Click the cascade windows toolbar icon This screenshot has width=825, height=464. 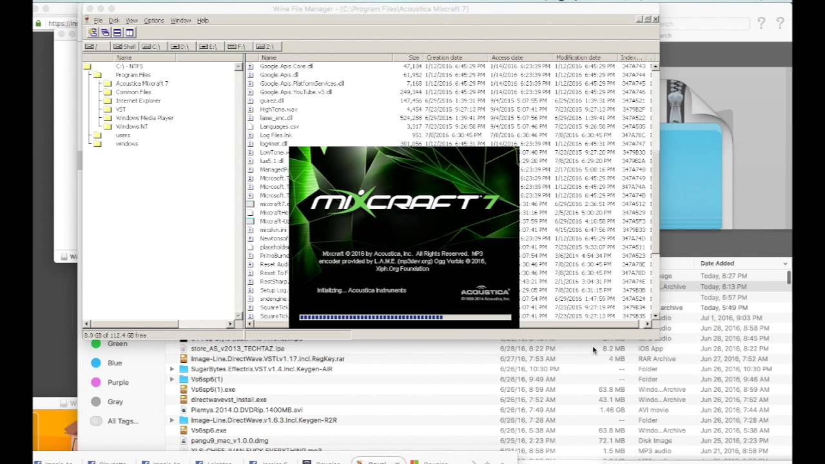[x=105, y=32]
